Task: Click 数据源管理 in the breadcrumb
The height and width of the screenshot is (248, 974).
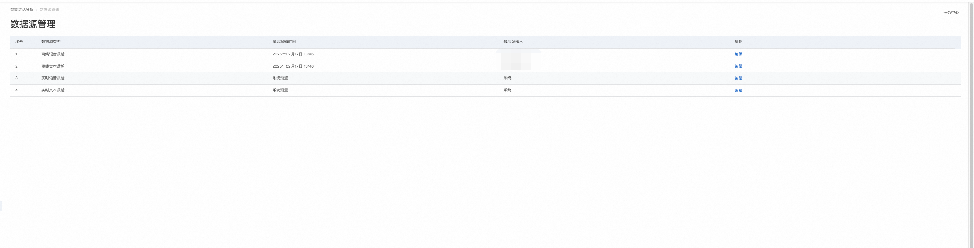Action: (49, 10)
